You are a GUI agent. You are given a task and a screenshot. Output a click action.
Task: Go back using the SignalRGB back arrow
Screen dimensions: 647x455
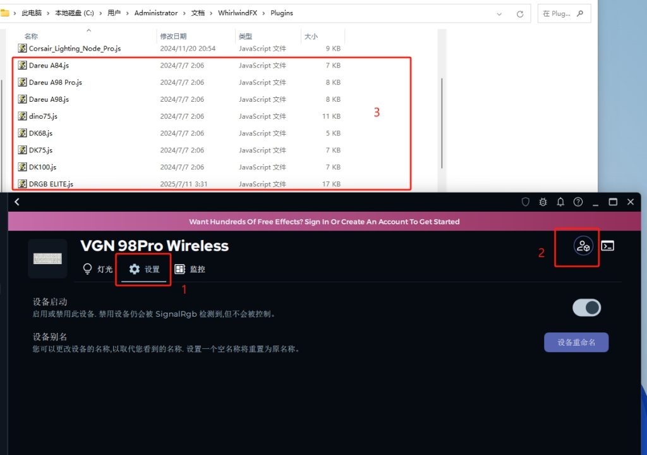click(x=17, y=202)
